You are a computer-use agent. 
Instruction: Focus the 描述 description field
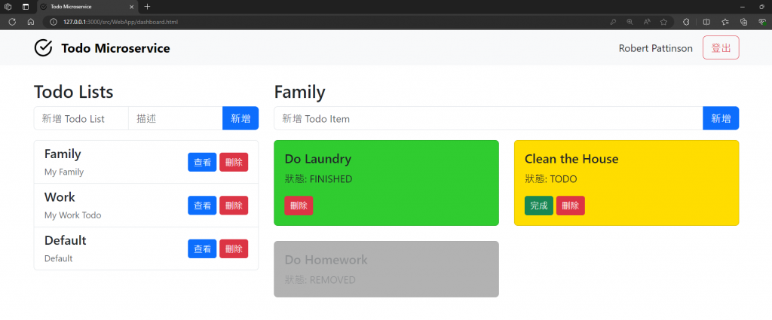point(175,118)
